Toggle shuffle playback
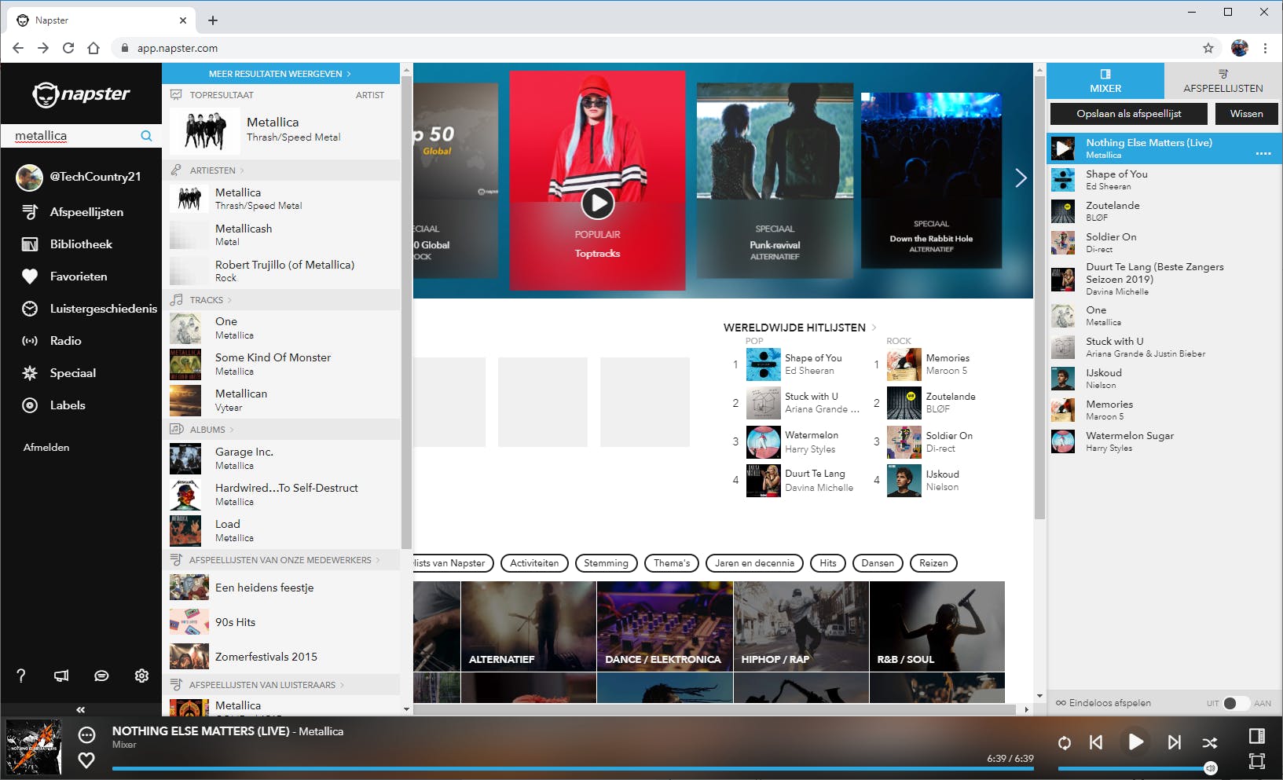 pyautogui.click(x=1210, y=742)
